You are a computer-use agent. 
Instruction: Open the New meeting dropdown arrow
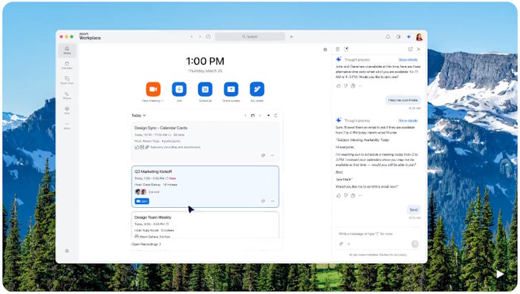162,101
